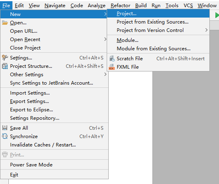Open Project Structure... dialog
This screenshot has width=219, height=184.
[54, 66]
